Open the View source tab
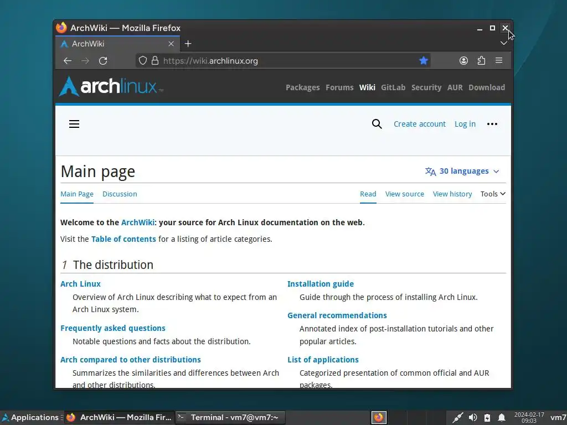The image size is (567, 425). click(x=405, y=194)
